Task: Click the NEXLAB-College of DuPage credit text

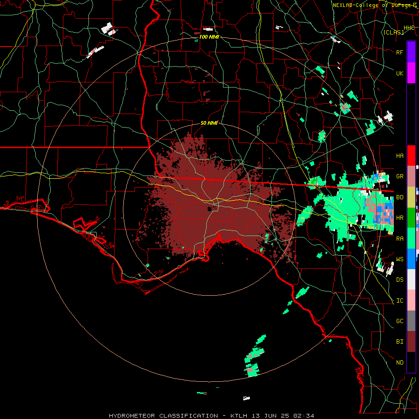Action: pos(374,5)
